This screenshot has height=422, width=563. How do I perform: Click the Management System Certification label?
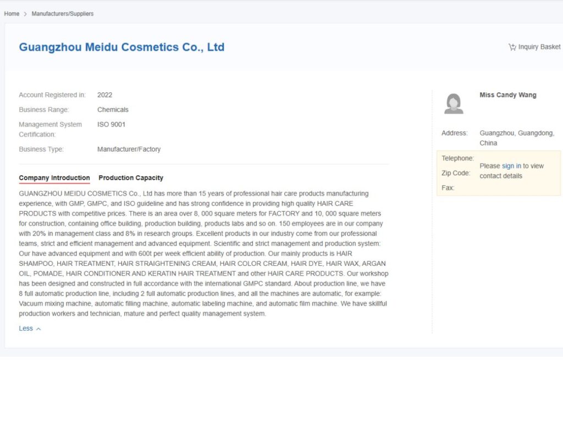[x=50, y=130]
